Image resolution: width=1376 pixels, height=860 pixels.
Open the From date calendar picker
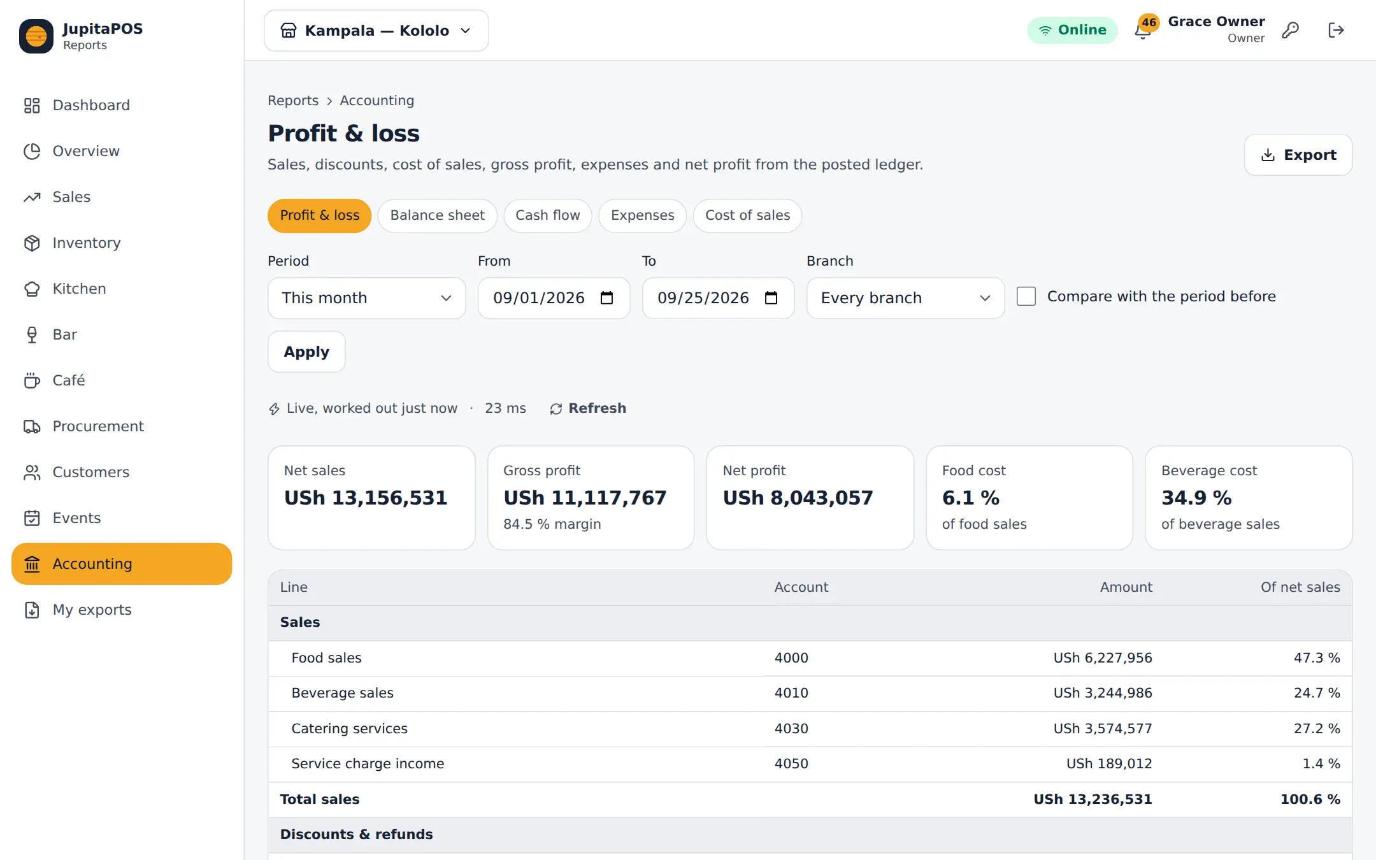606,297
